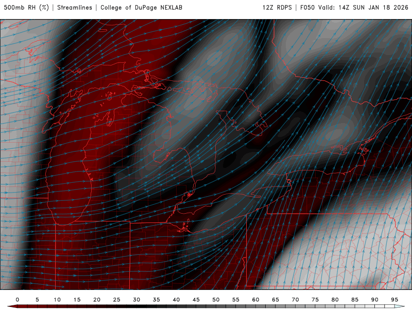Click the colorbar label "70"
Screen dimensions: 412x309
[295, 300]
